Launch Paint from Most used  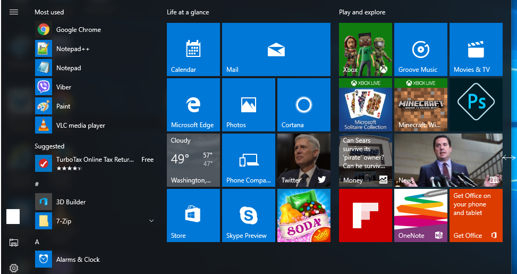coord(95,106)
